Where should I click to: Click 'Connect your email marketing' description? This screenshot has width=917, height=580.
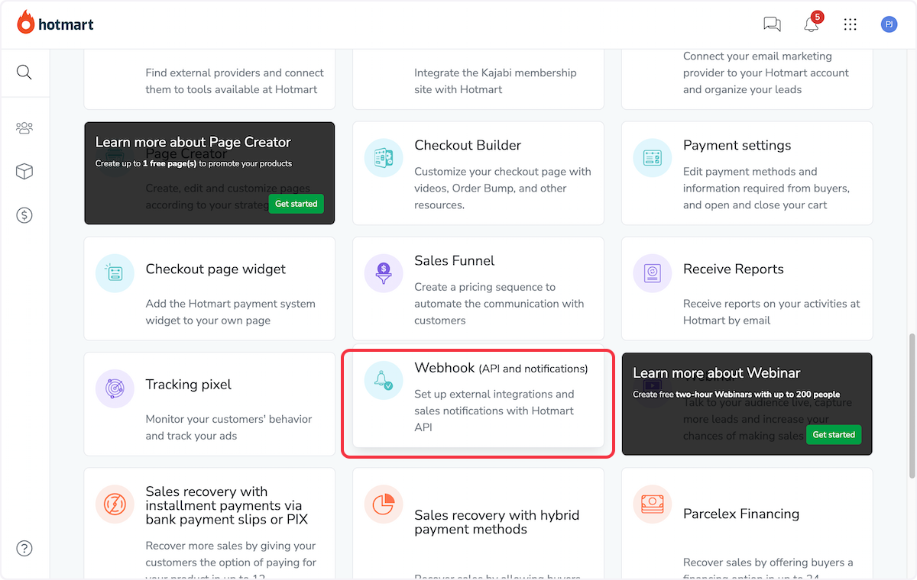[x=766, y=72]
